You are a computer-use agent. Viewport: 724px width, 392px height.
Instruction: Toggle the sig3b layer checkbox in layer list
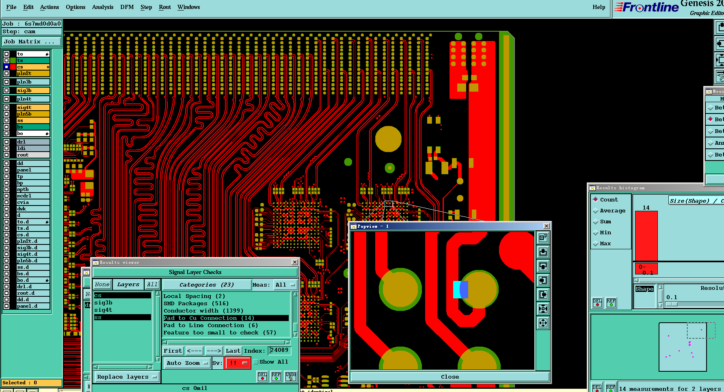tap(6, 90)
